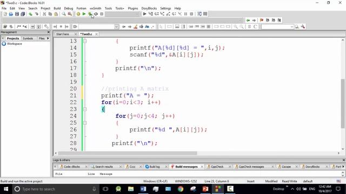Click the Zoom out magnifier icon
Screen dimensions: 346x194
tap(242, 26)
